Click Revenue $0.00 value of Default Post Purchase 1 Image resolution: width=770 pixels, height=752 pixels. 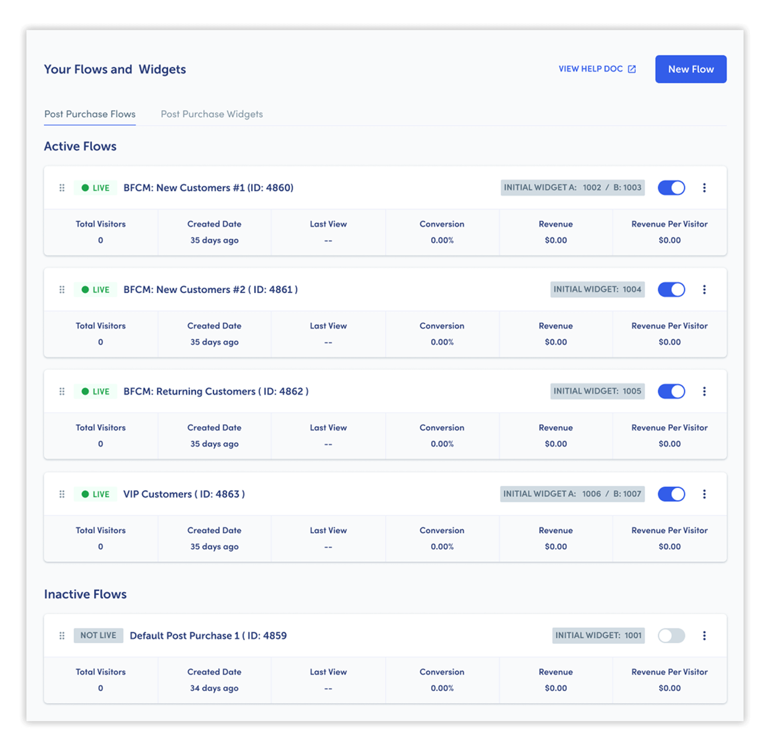(x=556, y=688)
